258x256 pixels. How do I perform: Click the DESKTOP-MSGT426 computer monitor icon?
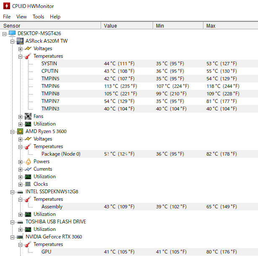12,33
